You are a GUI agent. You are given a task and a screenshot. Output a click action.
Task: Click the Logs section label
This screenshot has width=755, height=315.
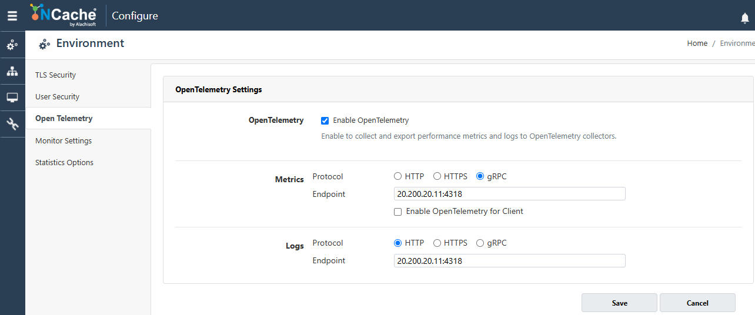pyautogui.click(x=295, y=246)
